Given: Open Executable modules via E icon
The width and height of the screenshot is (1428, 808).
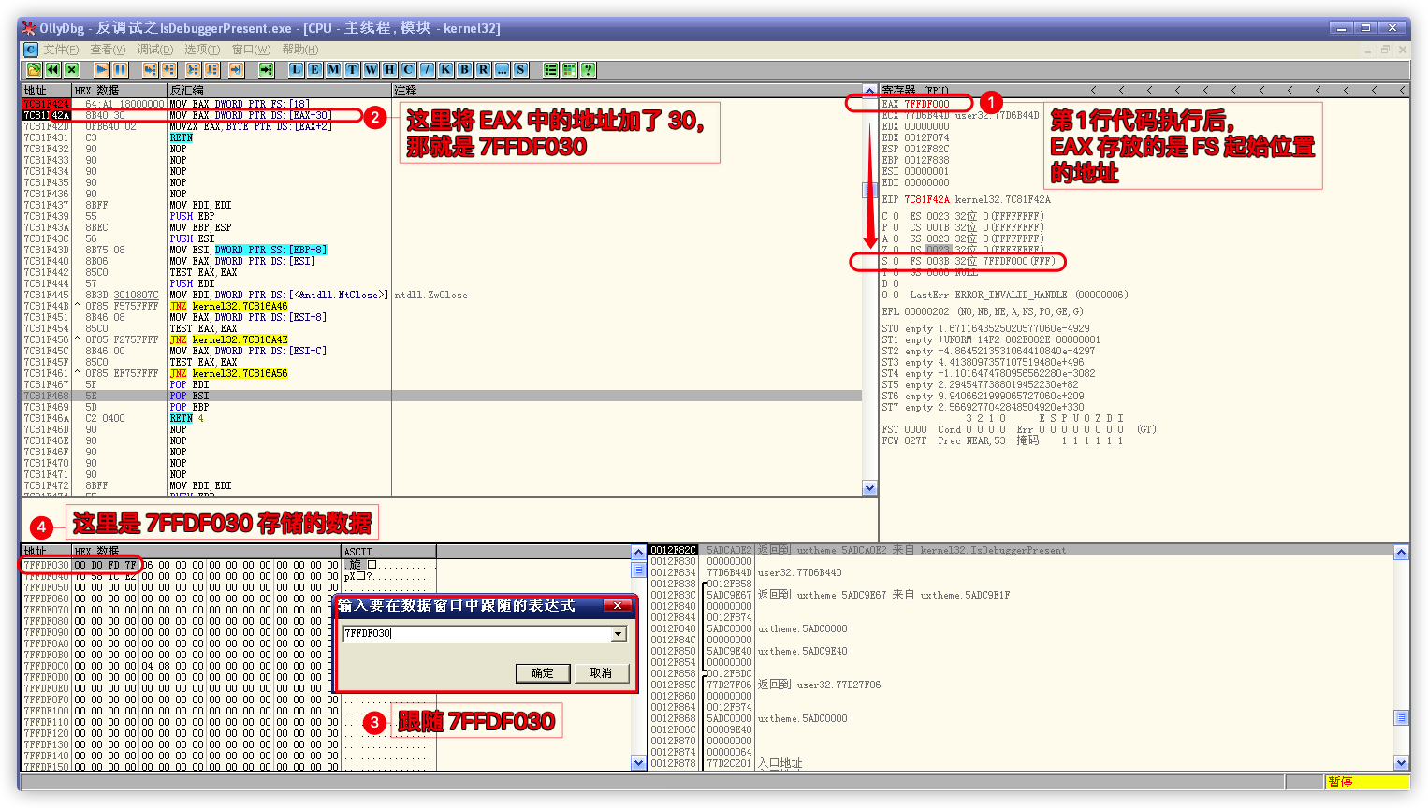Looking at the screenshot, I should click(x=314, y=69).
